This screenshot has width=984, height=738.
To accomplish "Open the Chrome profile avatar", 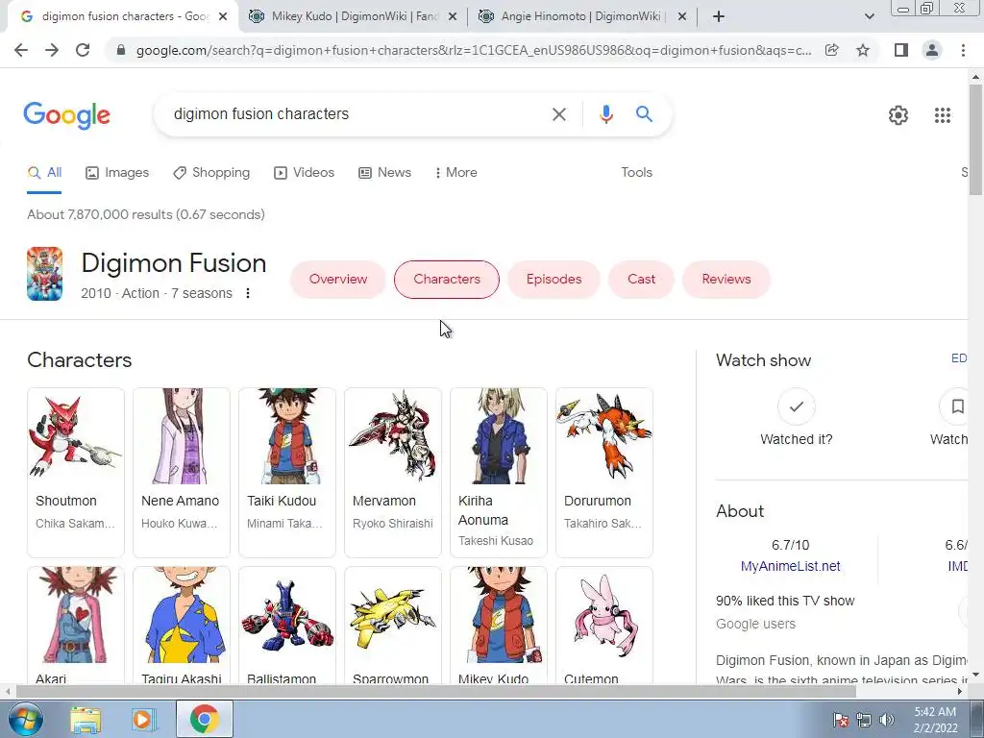I will [932, 50].
